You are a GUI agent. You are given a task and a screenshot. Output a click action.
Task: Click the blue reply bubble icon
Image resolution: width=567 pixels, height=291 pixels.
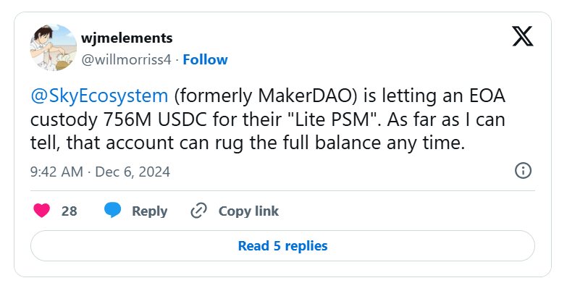pyautogui.click(x=112, y=211)
